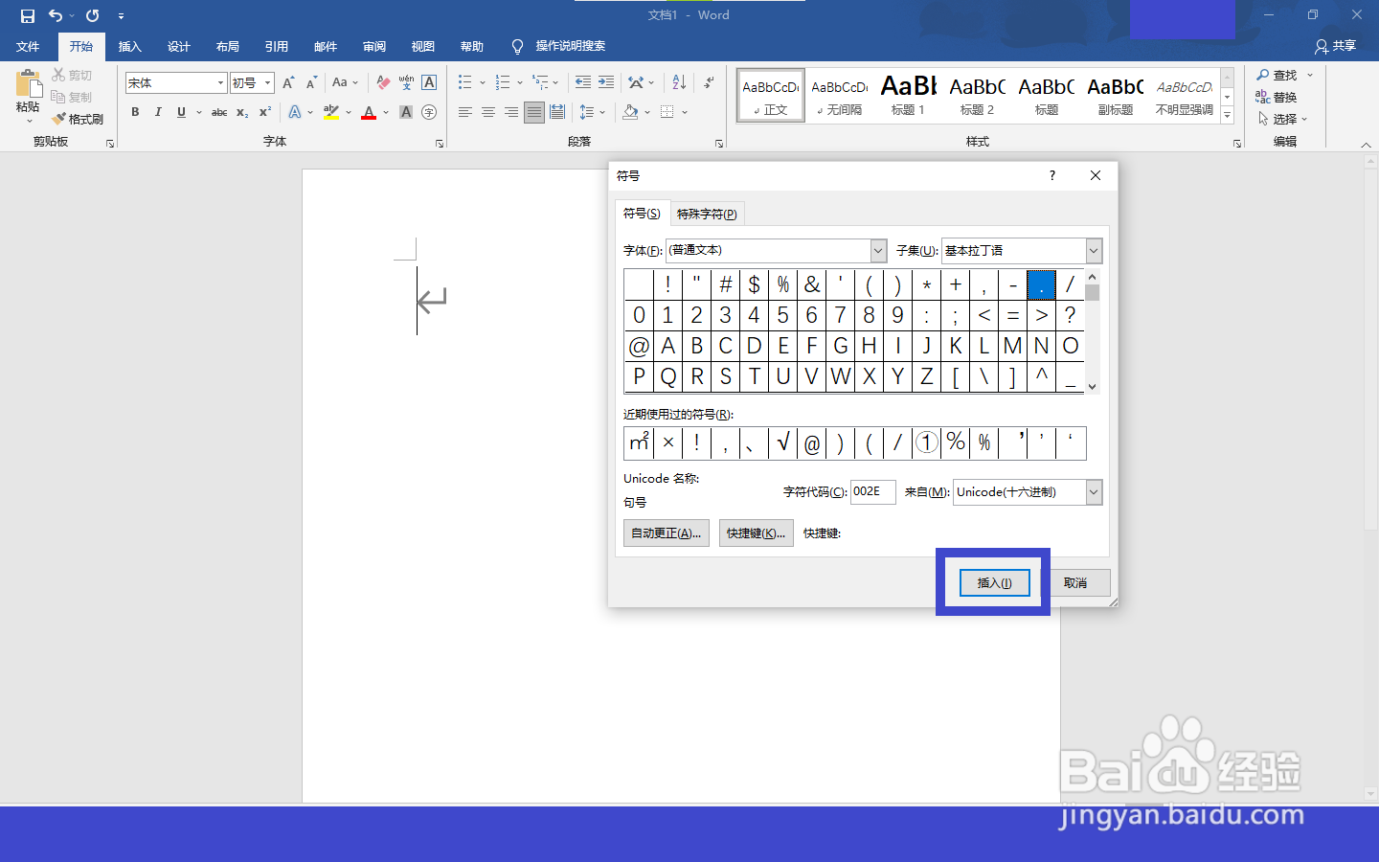Toggle strikethrough formatting
This screenshot has height=862, width=1379.
[219, 112]
